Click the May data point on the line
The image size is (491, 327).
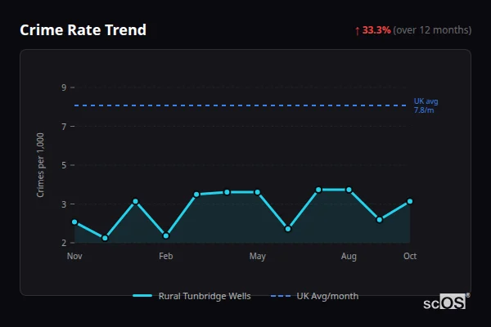pos(258,192)
